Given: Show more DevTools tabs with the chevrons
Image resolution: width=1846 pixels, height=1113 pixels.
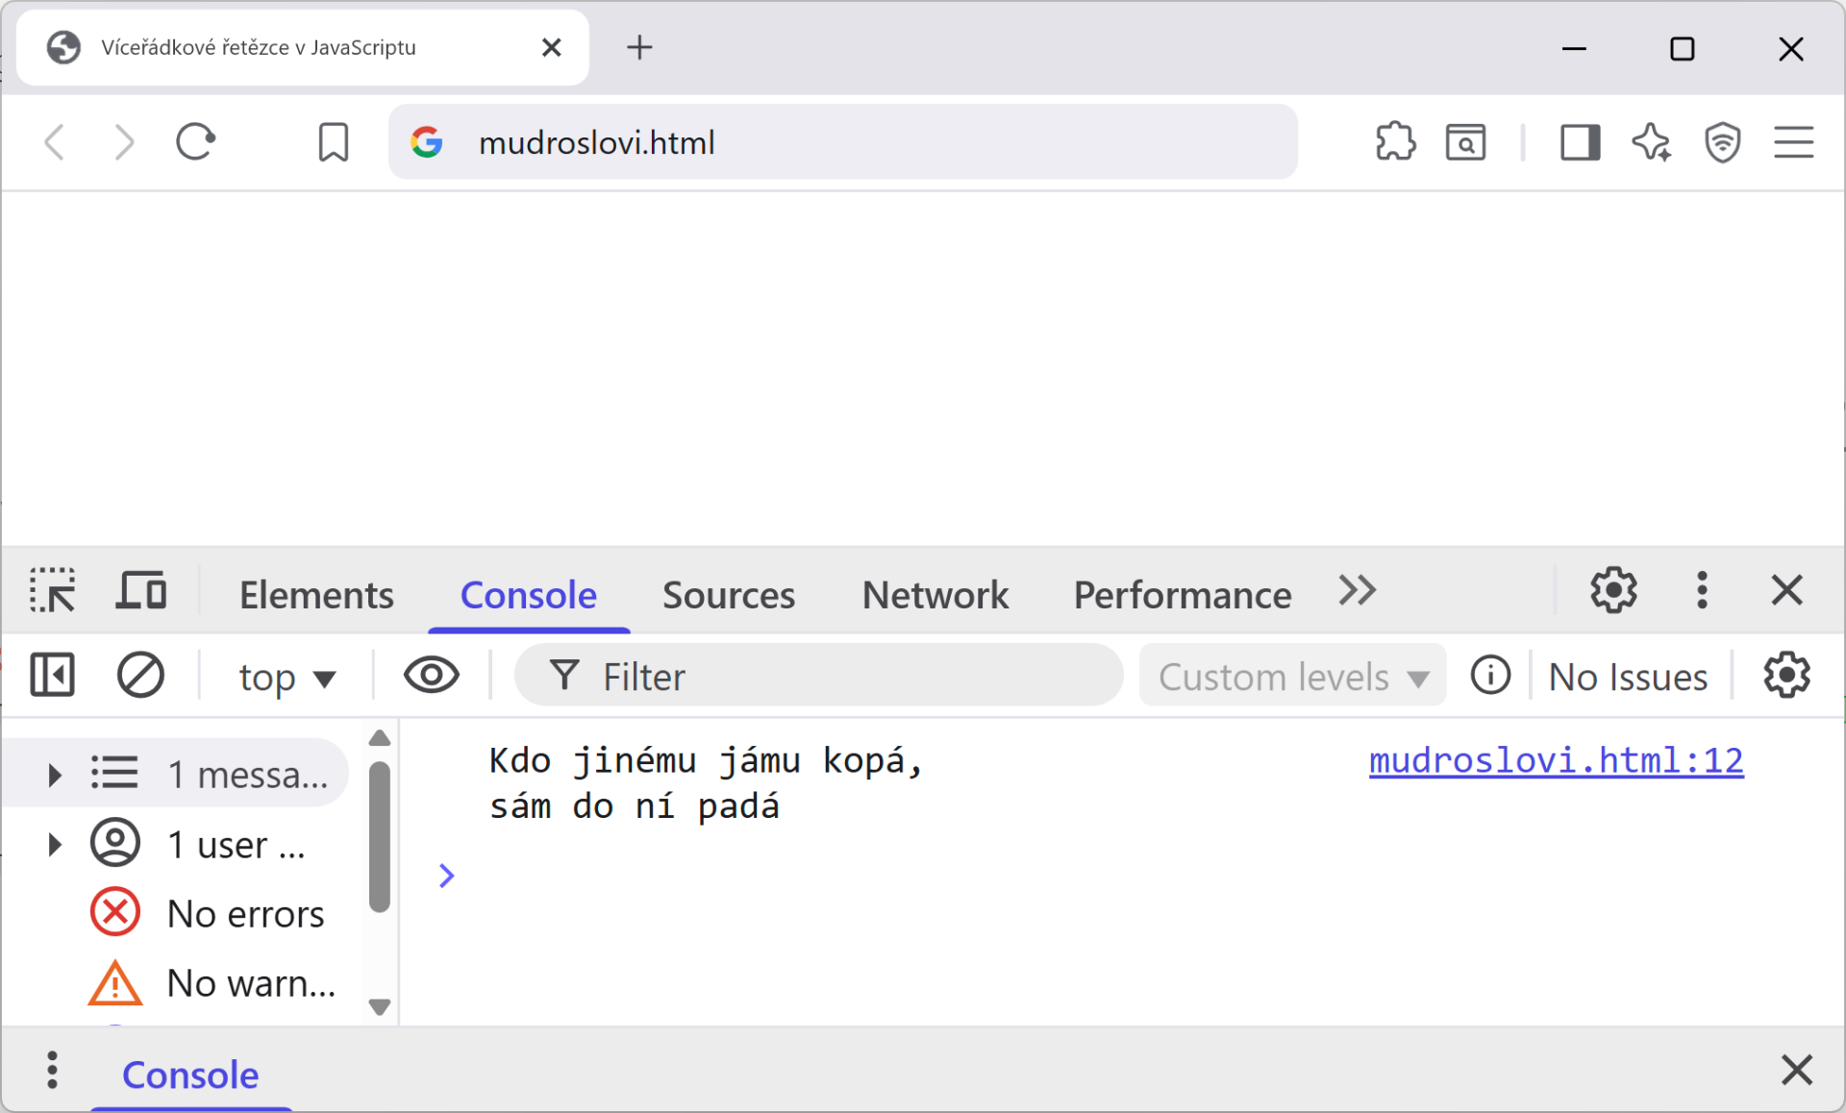Looking at the screenshot, I should 1358,590.
